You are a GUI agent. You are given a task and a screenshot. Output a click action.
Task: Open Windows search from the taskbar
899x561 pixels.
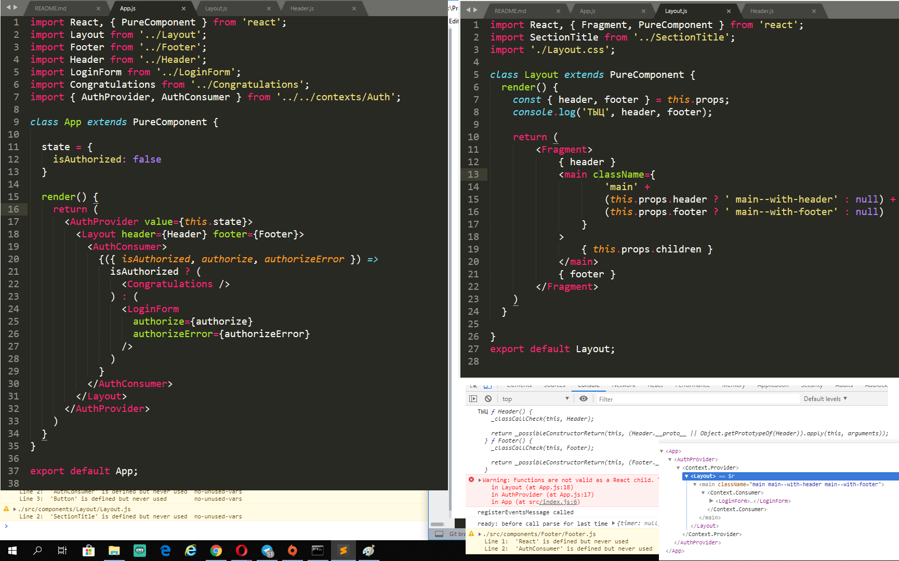(37, 551)
